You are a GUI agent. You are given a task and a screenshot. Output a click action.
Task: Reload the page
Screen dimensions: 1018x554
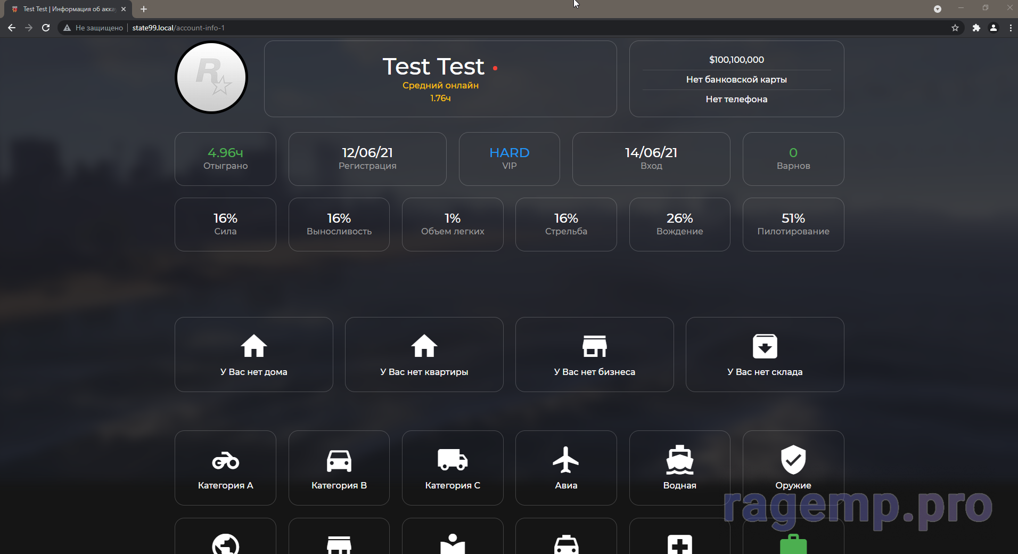pyautogui.click(x=46, y=28)
